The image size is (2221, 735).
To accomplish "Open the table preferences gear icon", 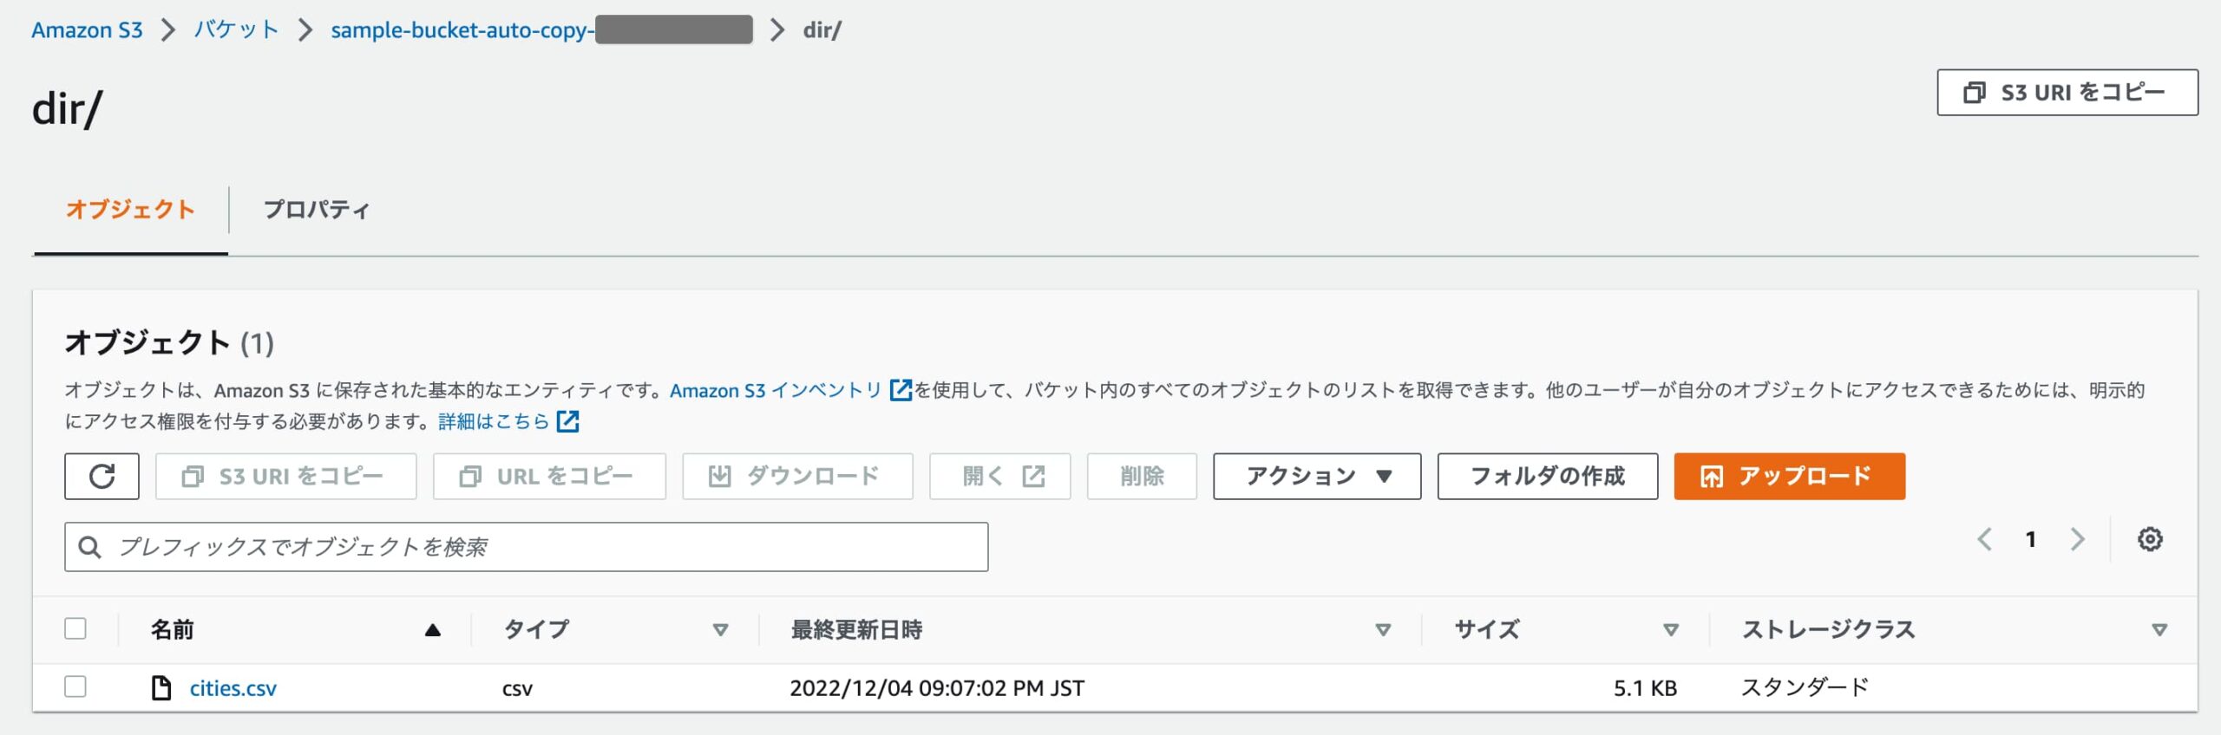I will coord(2150,539).
